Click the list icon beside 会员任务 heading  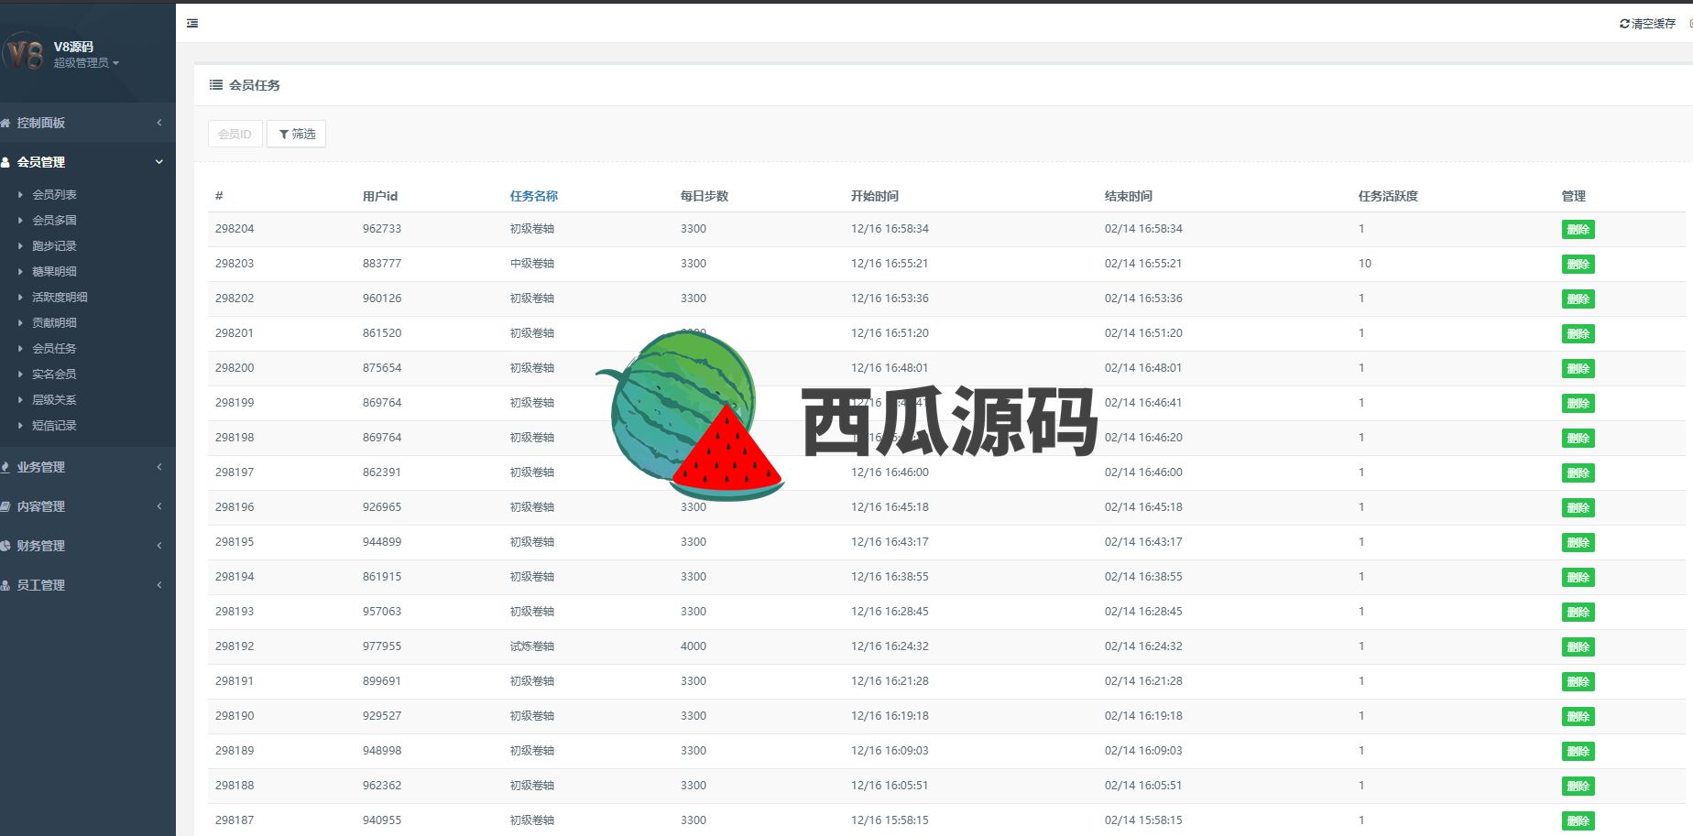coord(216,85)
